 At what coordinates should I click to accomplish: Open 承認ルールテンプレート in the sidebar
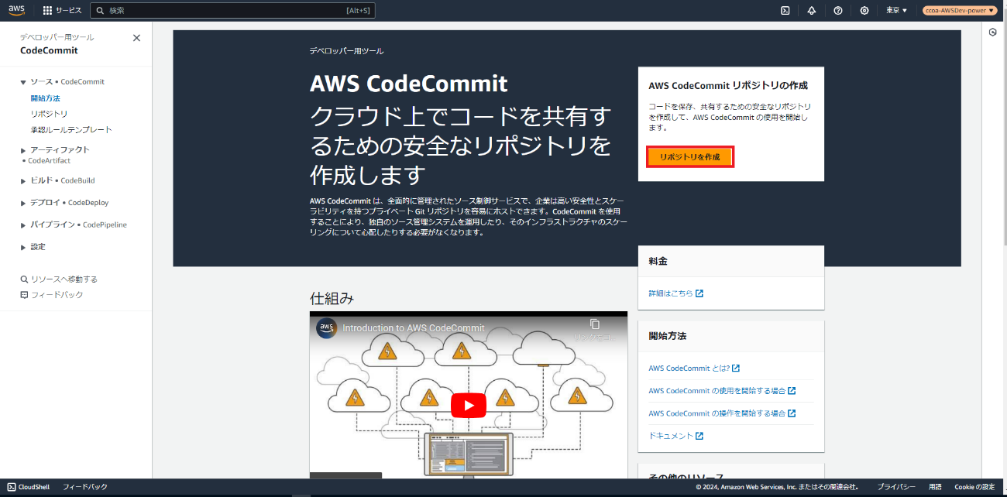[71, 130]
